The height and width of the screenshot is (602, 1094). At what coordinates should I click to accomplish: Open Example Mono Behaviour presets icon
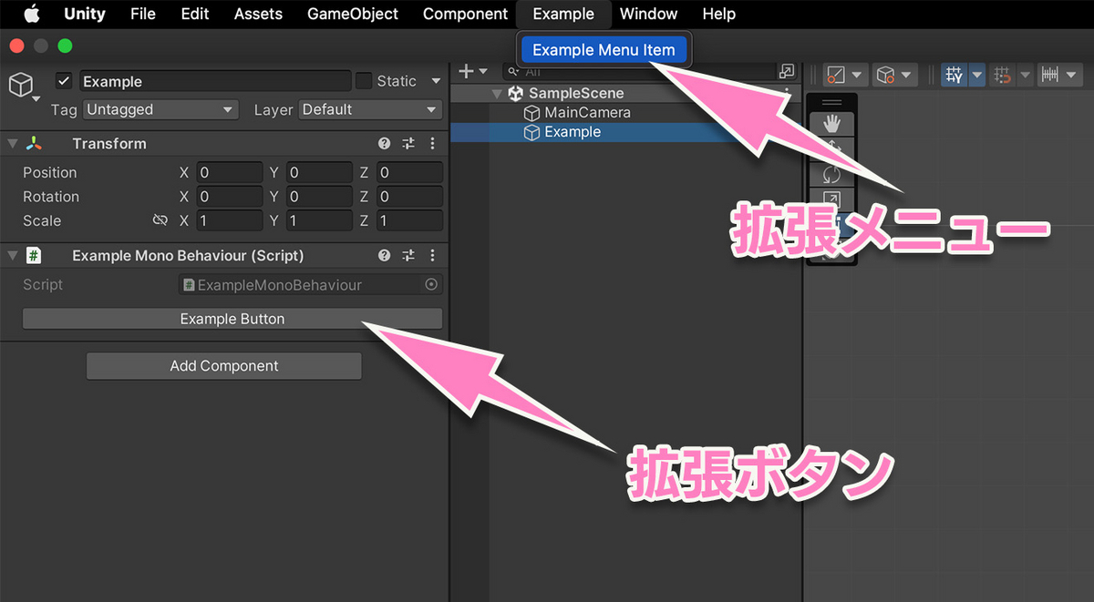pyautogui.click(x=408, y=256)
